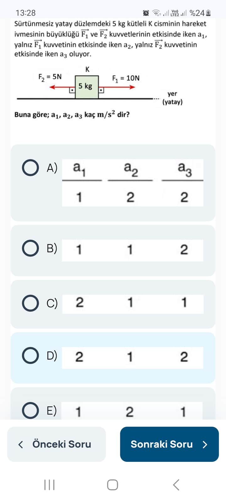Tap the Wi-Fi status icon
Image resolution: width=226 pixels, height=502 pixels.
156,13
